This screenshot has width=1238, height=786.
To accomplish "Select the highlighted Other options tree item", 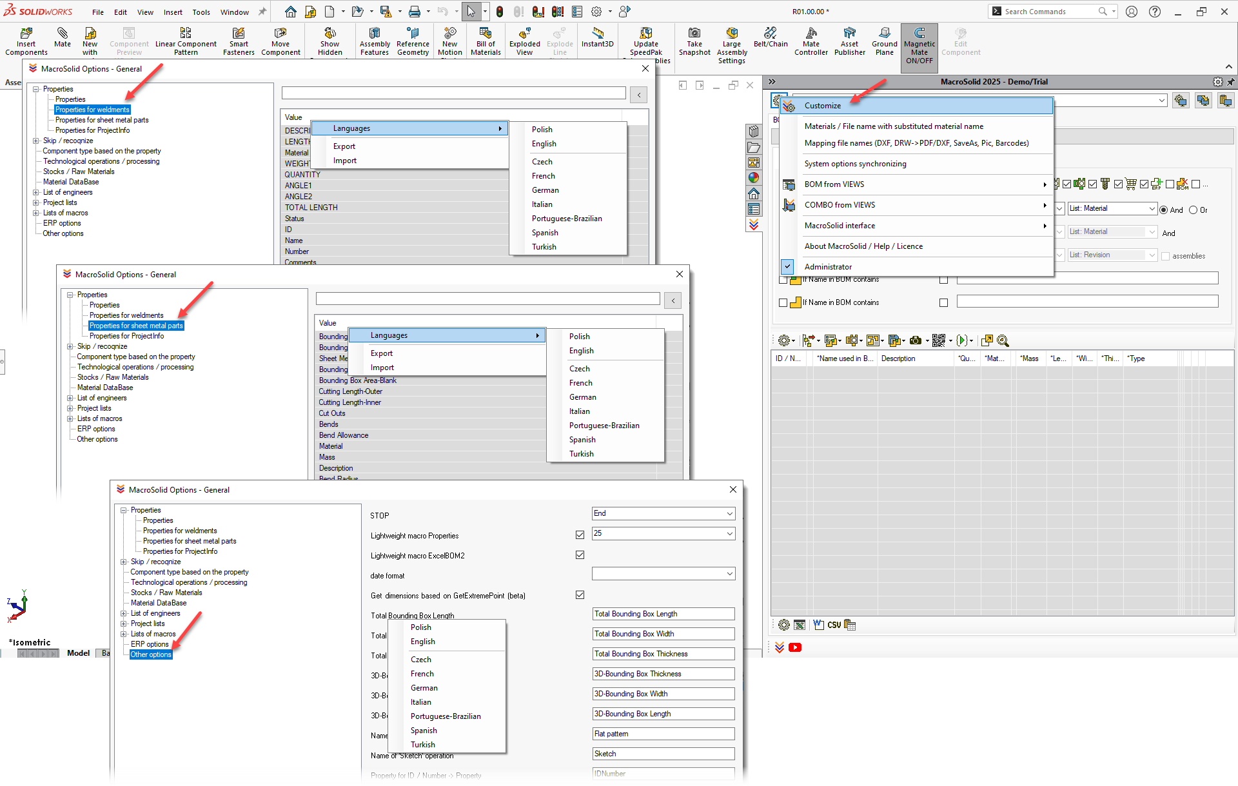I will click(151, 654).
